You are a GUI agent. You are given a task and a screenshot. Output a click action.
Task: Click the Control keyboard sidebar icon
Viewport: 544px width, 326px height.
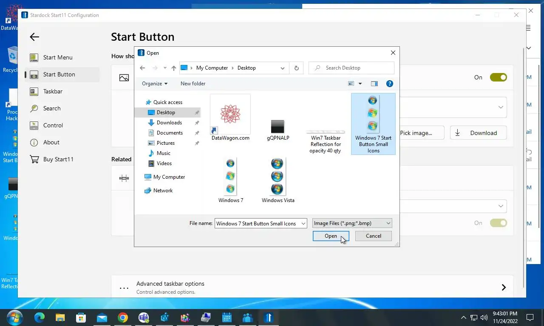tap(34, 125)
